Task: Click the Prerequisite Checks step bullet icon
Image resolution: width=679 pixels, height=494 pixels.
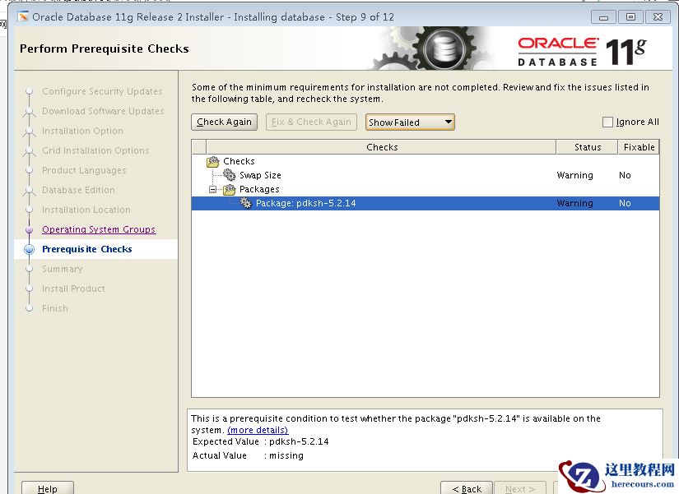Action: 30,249
